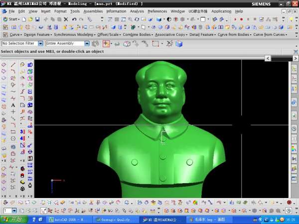Open the Insert menu
This screenshot has width=299, height=224.
[x=46, y=11]
